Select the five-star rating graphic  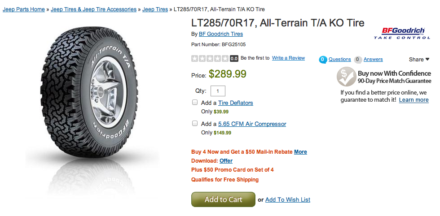210,59
